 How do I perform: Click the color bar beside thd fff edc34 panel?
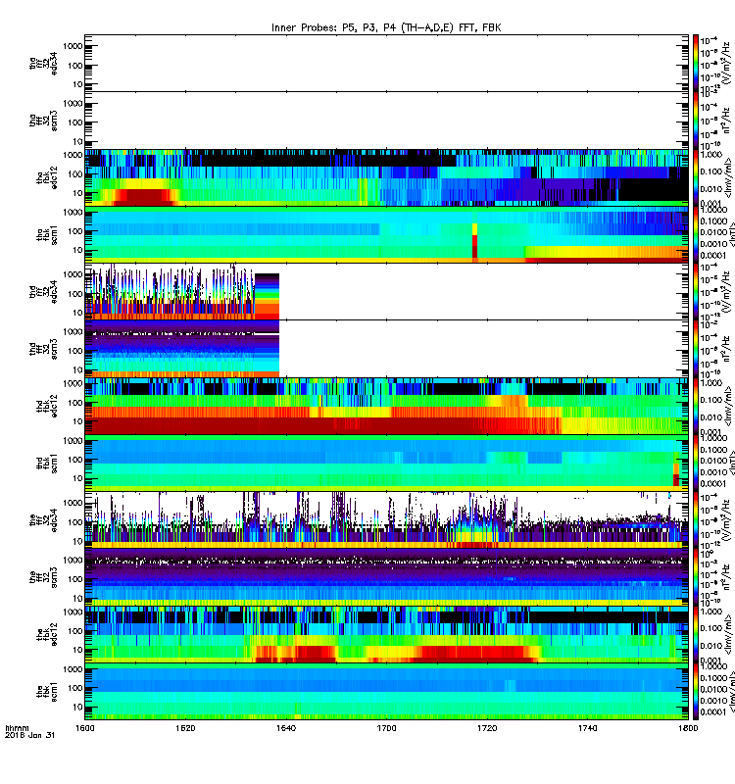[696, 291]
